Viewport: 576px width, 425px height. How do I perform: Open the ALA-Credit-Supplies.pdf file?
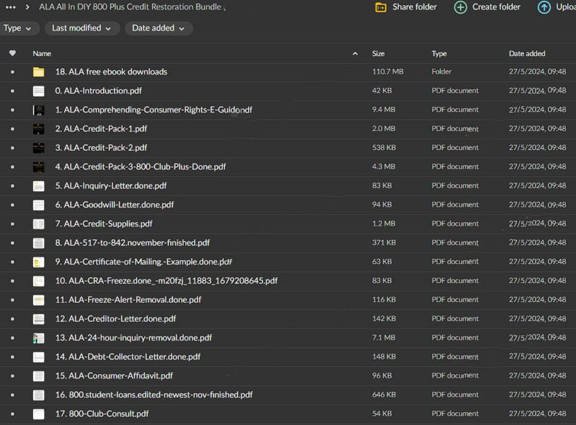click(x=103, y=224)
